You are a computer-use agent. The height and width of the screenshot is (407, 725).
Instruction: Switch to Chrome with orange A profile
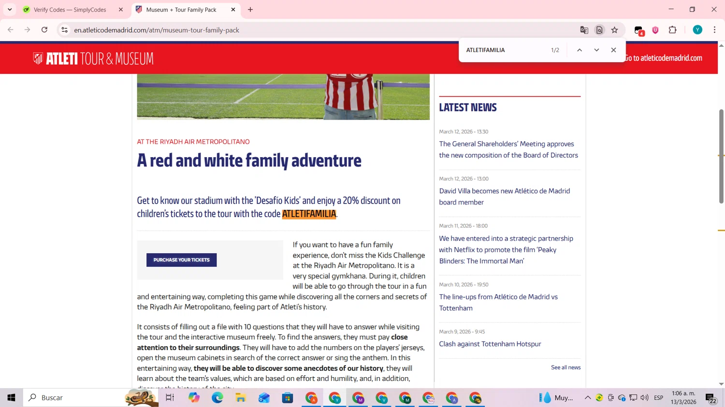point(311,398)
